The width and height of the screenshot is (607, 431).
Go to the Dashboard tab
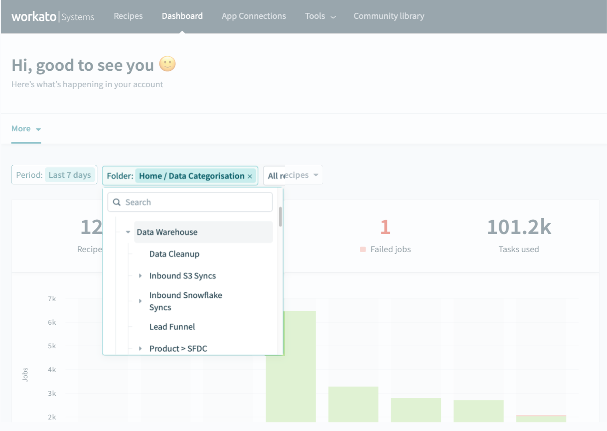[182, 16]
